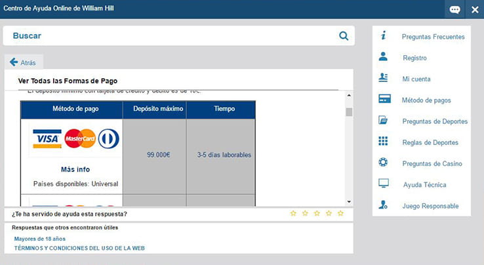This screenshot has width=484, height=265.
Task: Rate the answer three stars
Action: click(317, 213)
